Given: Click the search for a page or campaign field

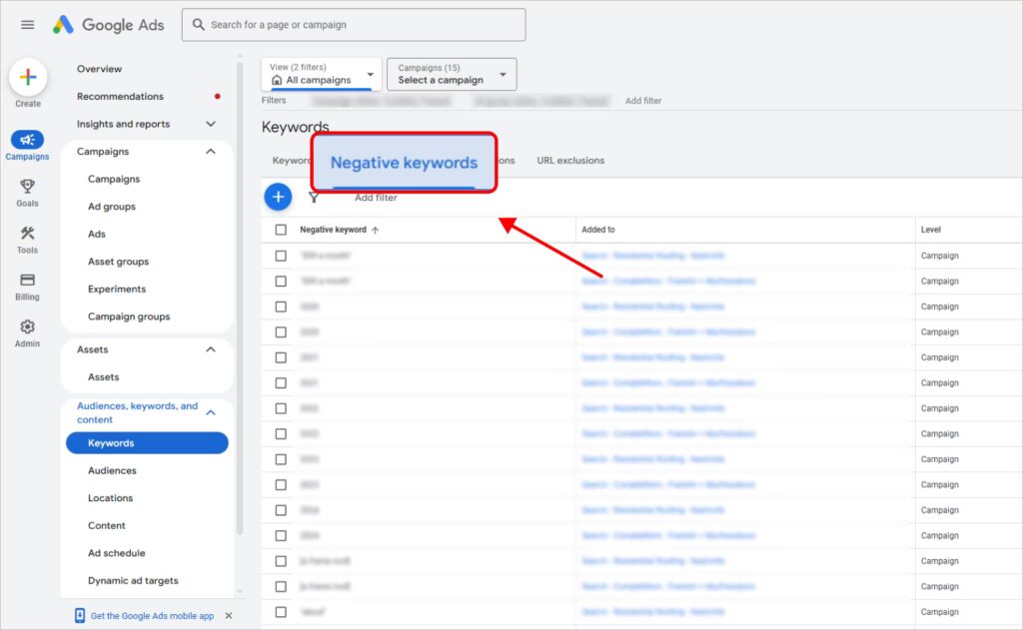Looking at the screenshot, I should 354,25.
